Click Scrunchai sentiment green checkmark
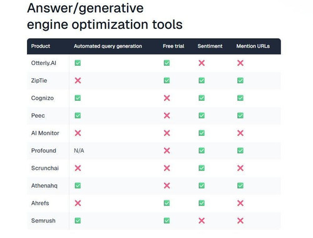 202,168
